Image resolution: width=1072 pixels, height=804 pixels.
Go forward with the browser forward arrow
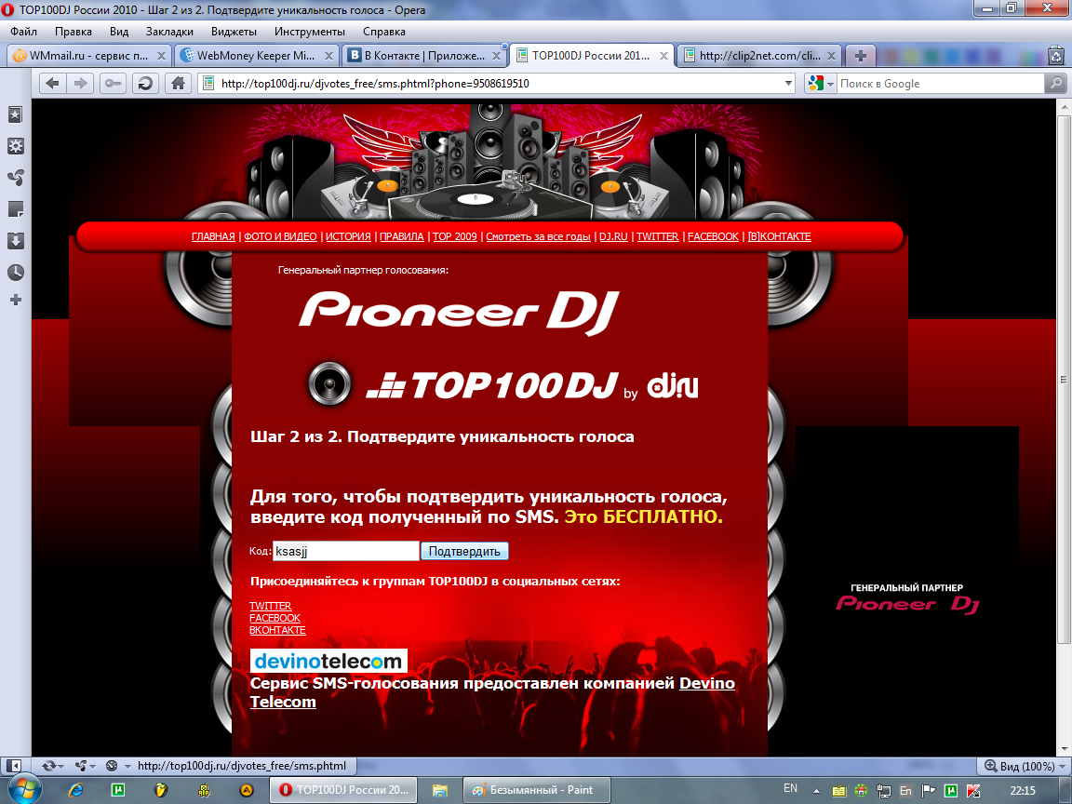[x=81, y=84]
